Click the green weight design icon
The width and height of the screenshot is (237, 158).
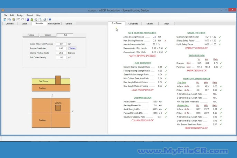(32, 19)
